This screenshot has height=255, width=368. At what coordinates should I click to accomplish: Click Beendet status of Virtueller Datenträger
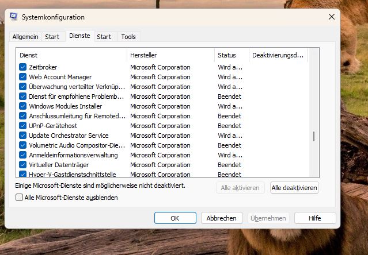tap(229, 165)
